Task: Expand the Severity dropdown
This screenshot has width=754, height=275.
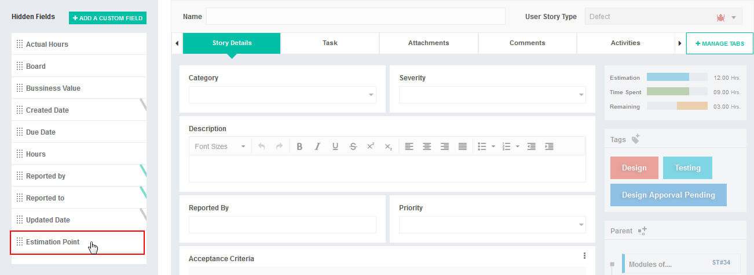Action: pos(492,95)
